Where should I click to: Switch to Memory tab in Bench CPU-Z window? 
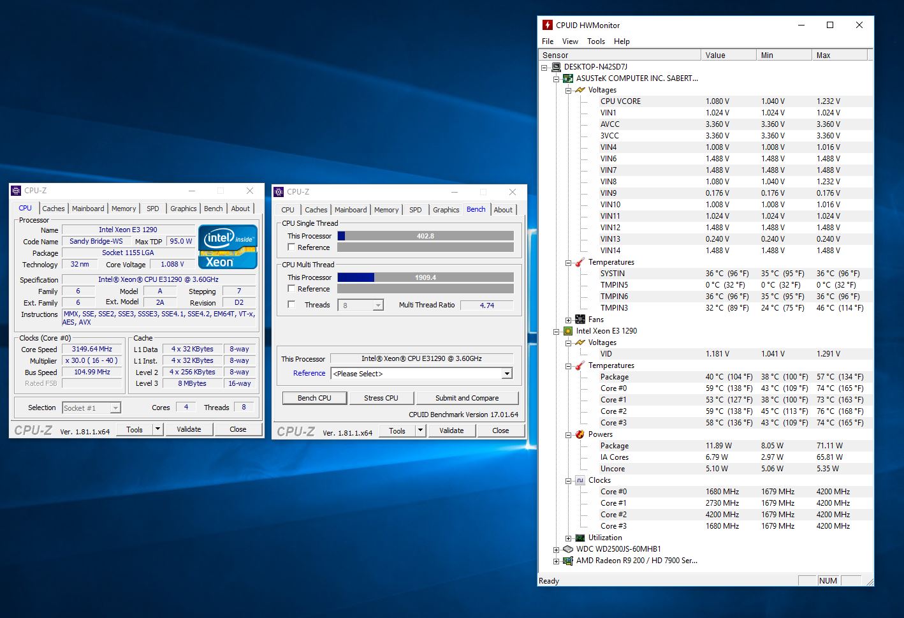(x=386, y=210)
